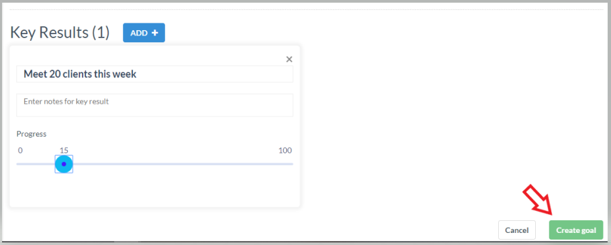Click empty white area right of the card

coord(448,116)
